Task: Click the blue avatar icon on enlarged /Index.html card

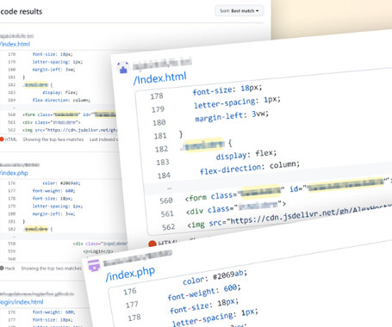Action: pyautogui.click(x=123, y=67)
